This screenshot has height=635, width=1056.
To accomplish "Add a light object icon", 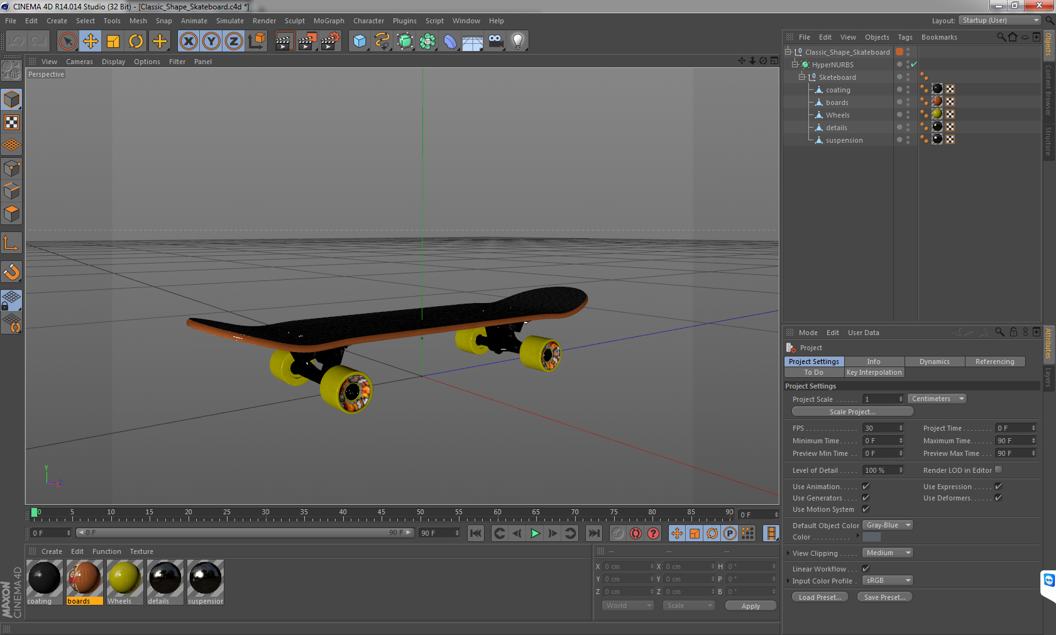I will click(518, 41).
